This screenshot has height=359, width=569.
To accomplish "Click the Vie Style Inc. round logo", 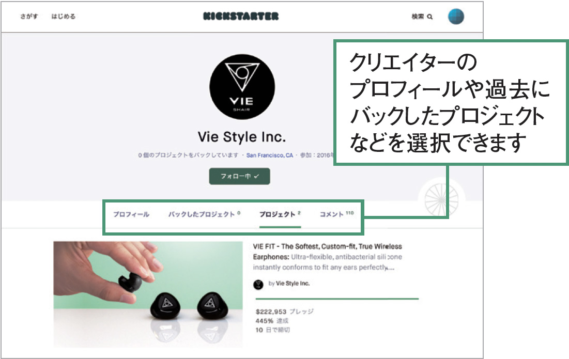I will tap(242, 87).
